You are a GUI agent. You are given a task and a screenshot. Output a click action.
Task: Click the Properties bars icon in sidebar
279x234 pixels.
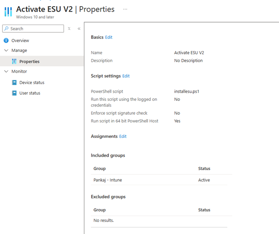tap(14, 62)
